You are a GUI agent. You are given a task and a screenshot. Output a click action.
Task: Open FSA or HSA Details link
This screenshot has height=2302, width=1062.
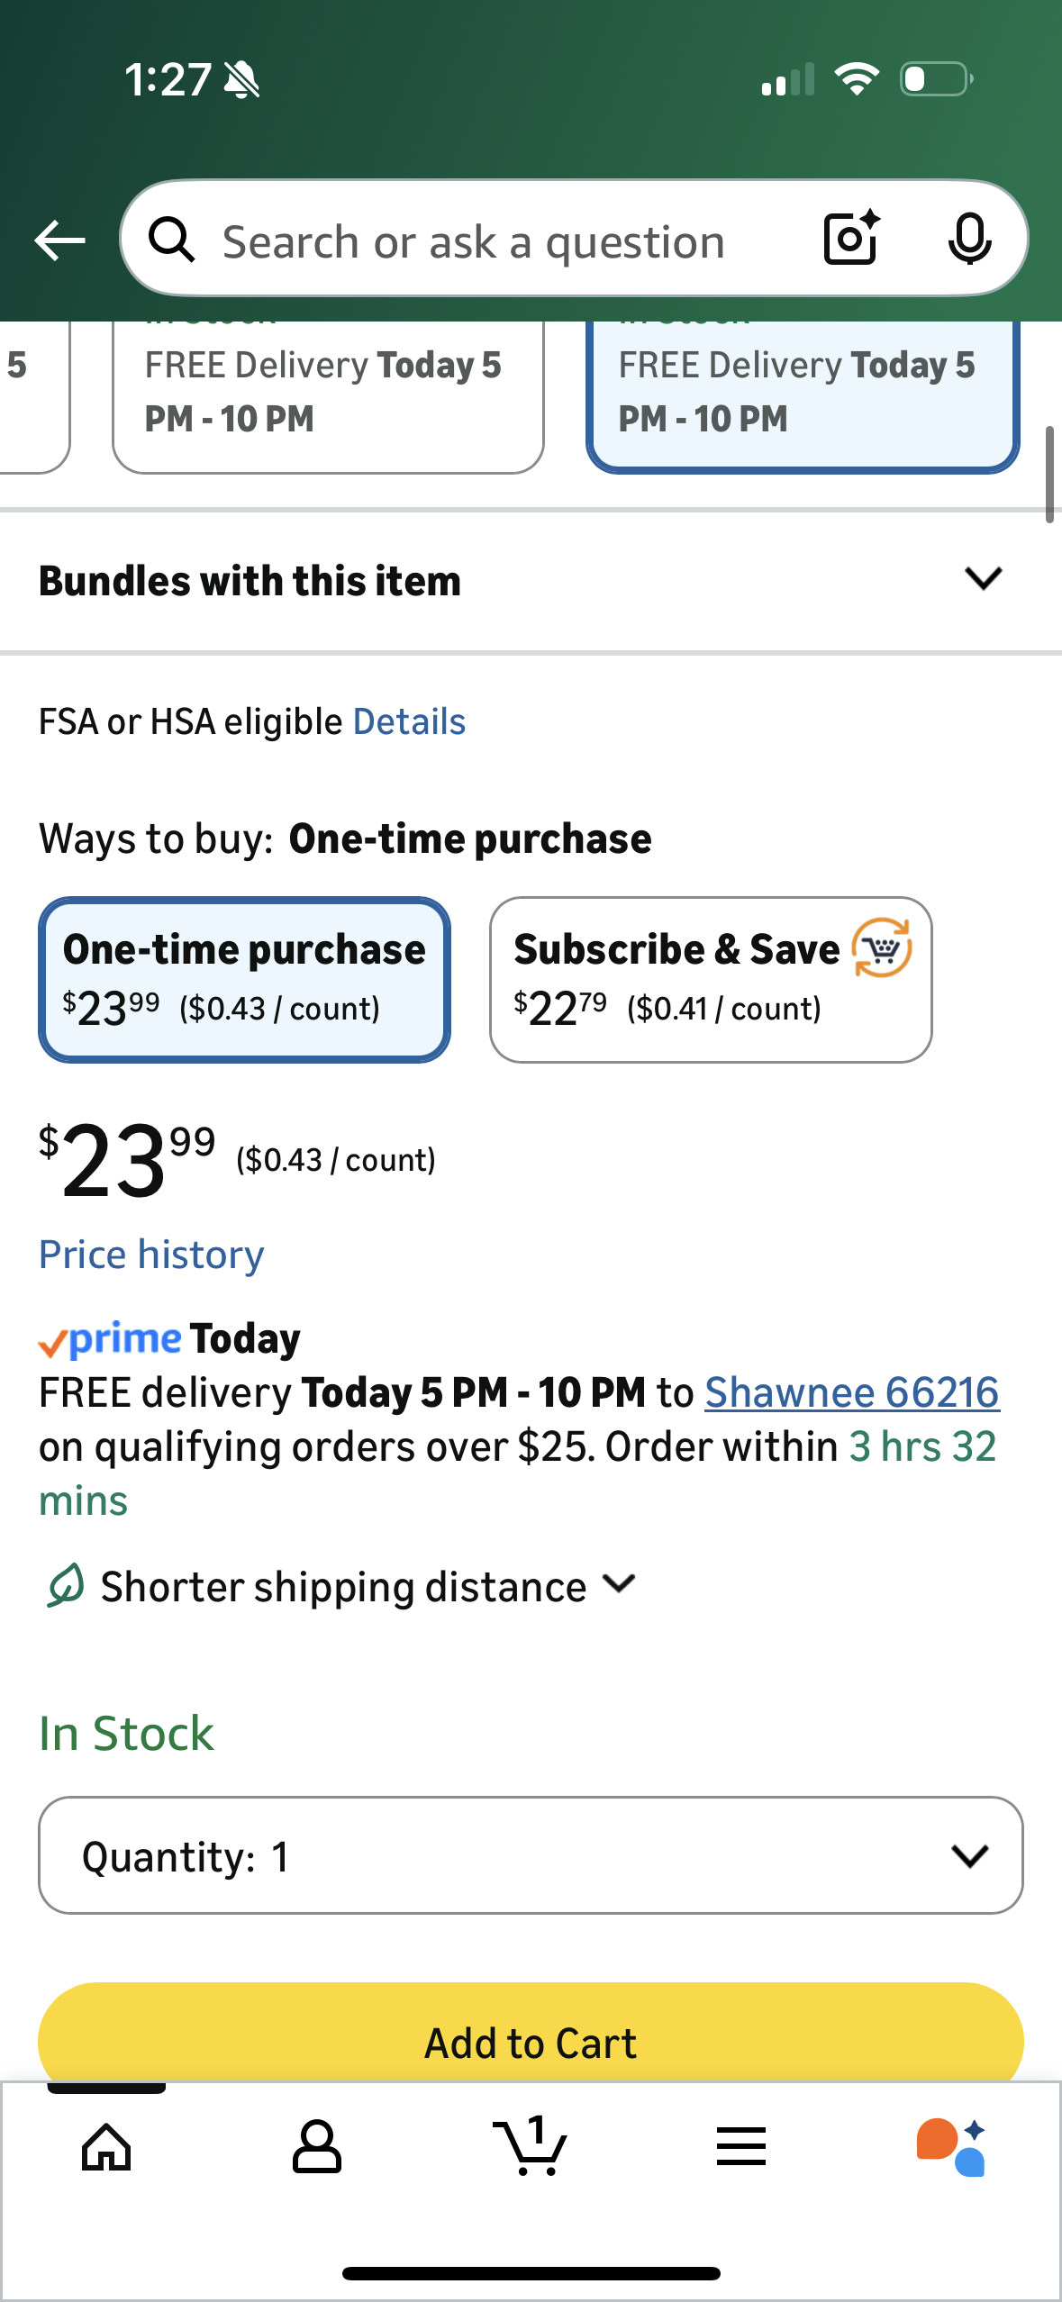pos(409,721)
